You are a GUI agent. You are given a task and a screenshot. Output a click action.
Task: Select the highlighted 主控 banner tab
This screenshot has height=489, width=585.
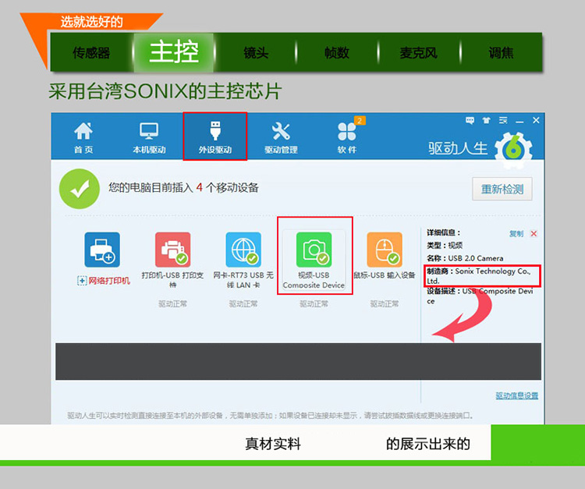174,52
